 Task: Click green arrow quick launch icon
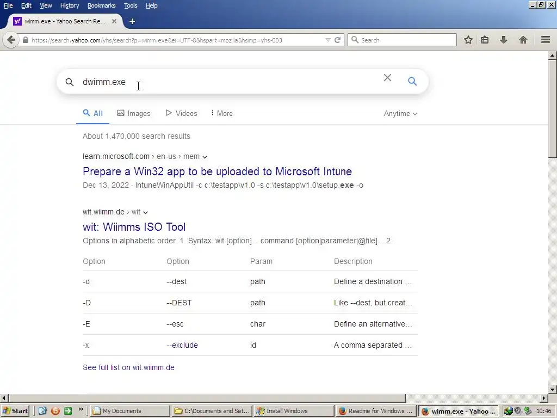(x=68, y=411)
